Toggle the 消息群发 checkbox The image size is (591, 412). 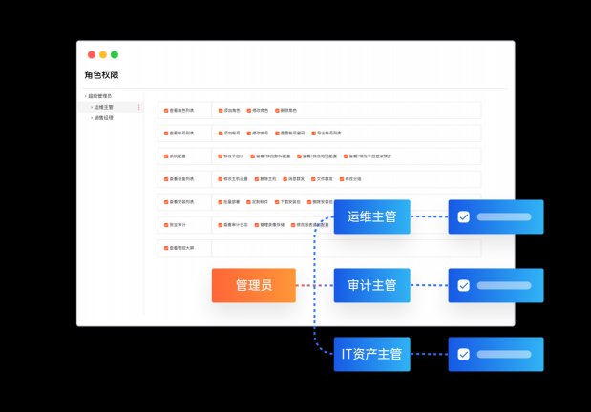[x=285, y=179]
